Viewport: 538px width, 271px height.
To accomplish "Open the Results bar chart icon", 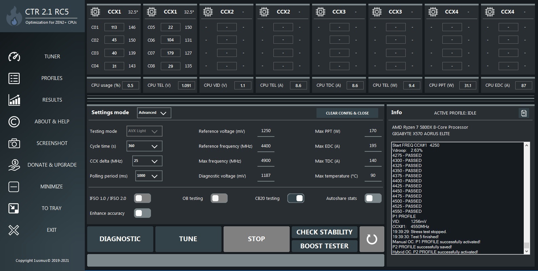I will point(14,100).
